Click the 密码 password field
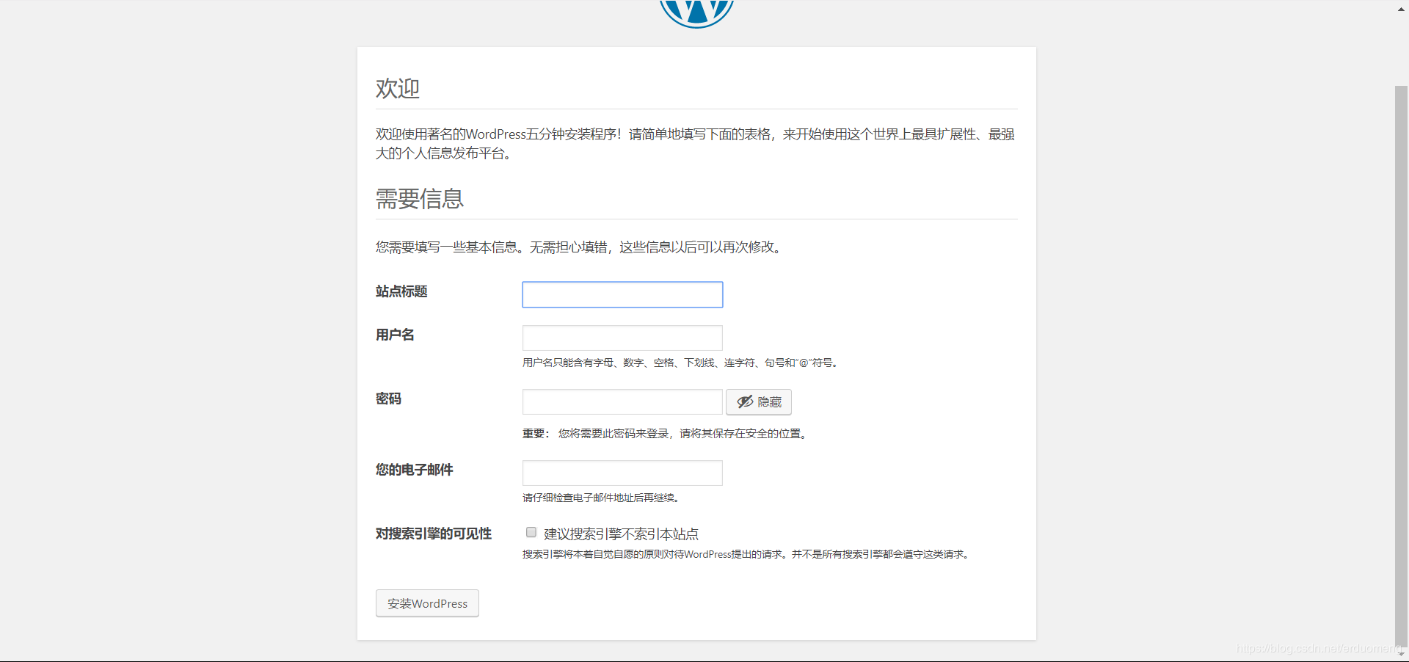Image resolution: width=1409 pixels, height=662 pixels. click(622, 401)
